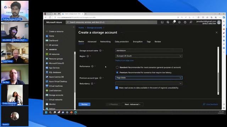The width and height of the screenshot is (227, 127).
Task: Close the Create a storage account blade
Action: [217, 32]
